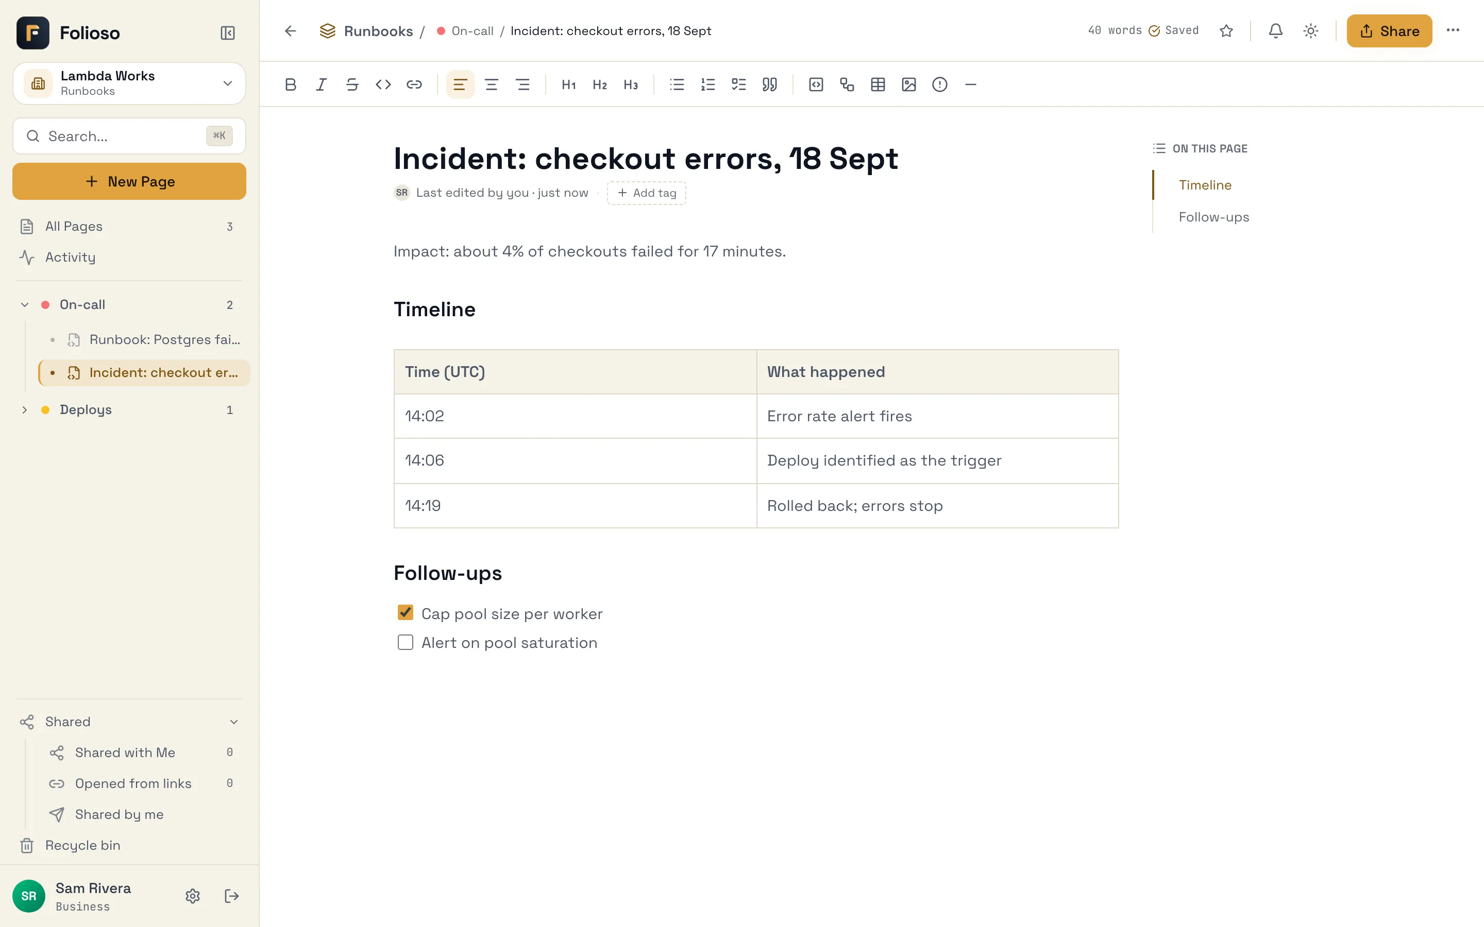The height and width of the screenshot is (927, 1484).
Task: Check Alert on pool saturation
Action: coord(406,642)
